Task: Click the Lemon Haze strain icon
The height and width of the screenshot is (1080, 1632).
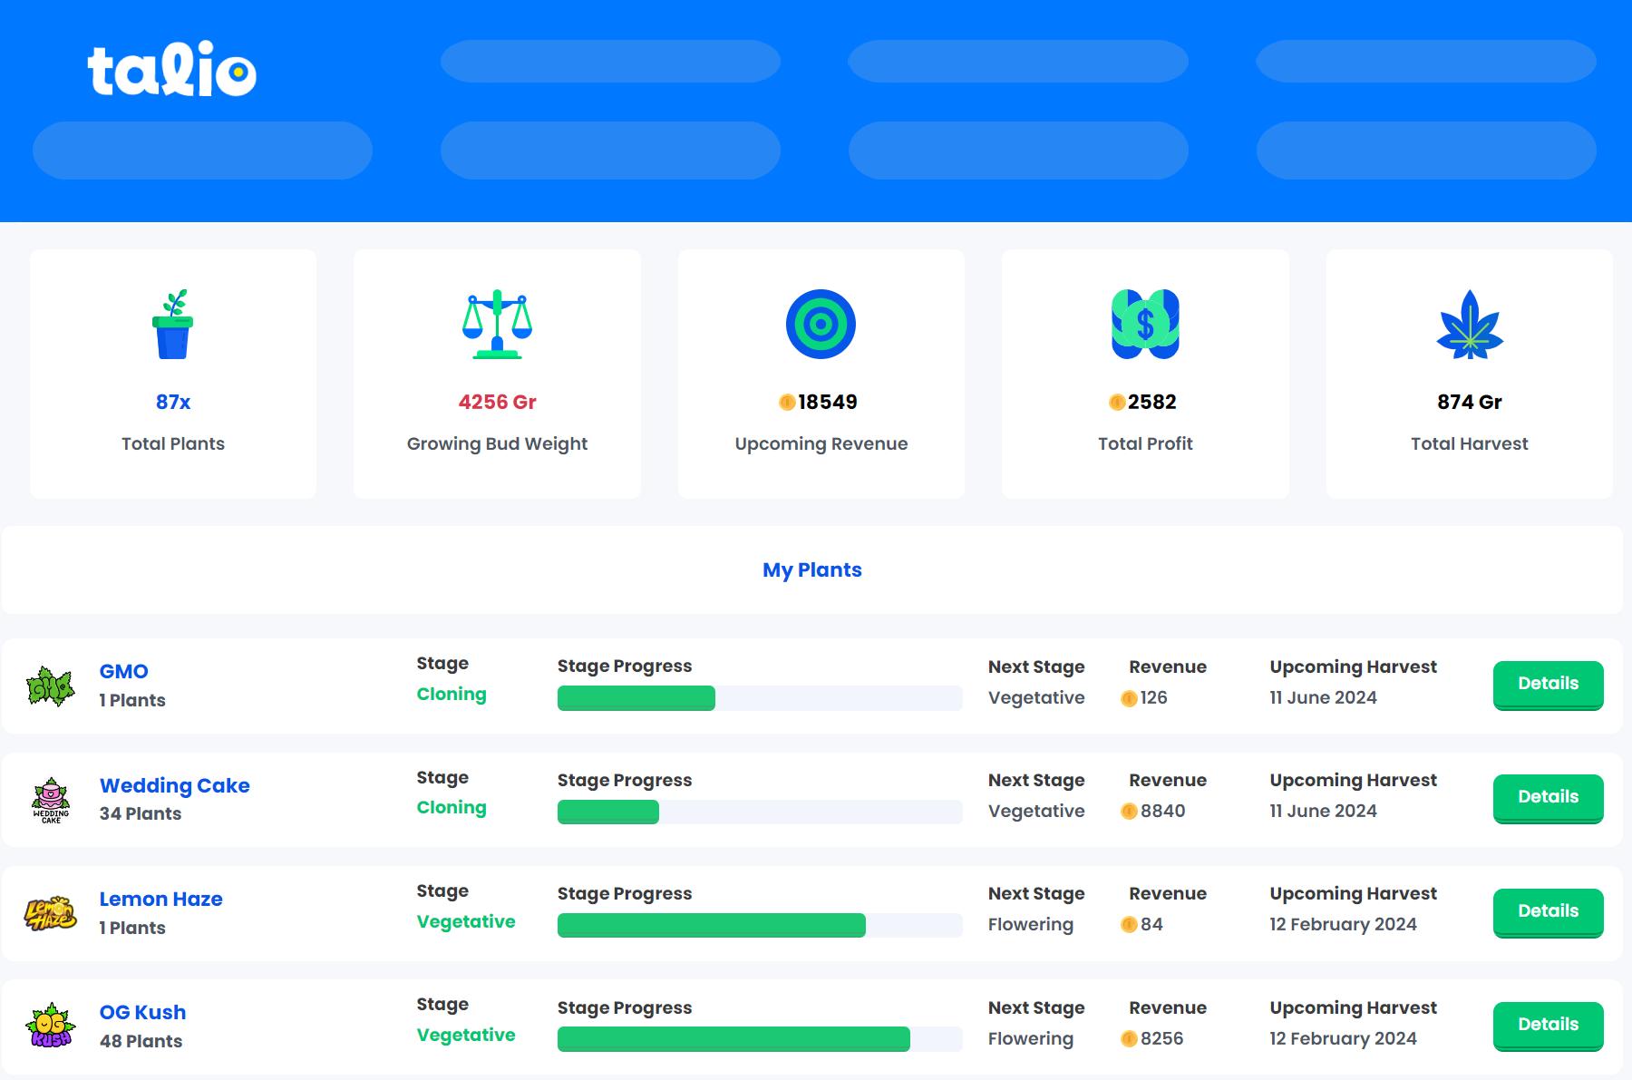Action: 51,913
